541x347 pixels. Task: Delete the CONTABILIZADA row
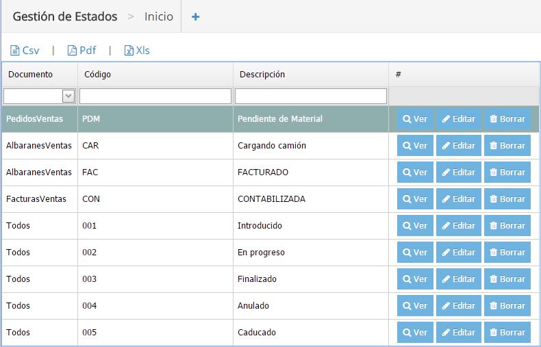[507, 199]
